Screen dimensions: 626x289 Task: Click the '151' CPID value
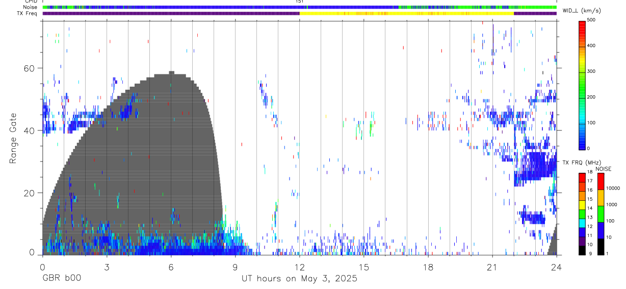299,2
